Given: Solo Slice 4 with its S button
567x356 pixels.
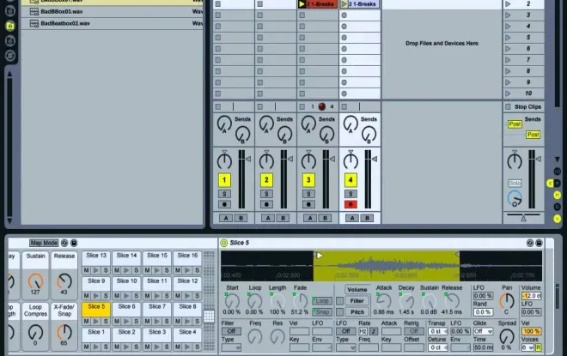Looking at the screenshot, I should tap(197, 347).
